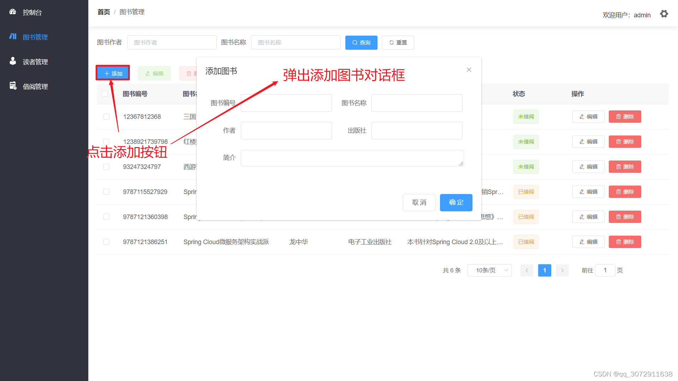The width and height of the screenshot is (678, 381).
Task: Delete the book in row 1238921739798
Action: [x=625, y=142]
